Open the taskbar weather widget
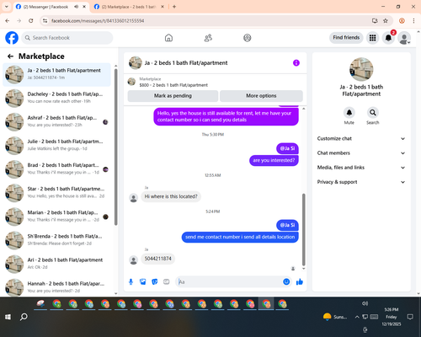The image size is (421, 337). click(335, 317)
